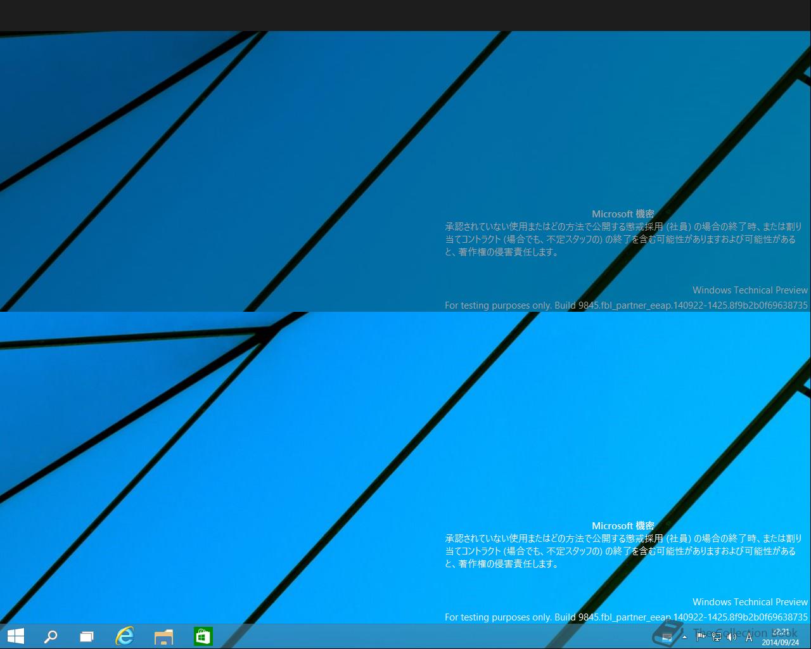Open the clock showing 2014/09/24

[781, 637]
